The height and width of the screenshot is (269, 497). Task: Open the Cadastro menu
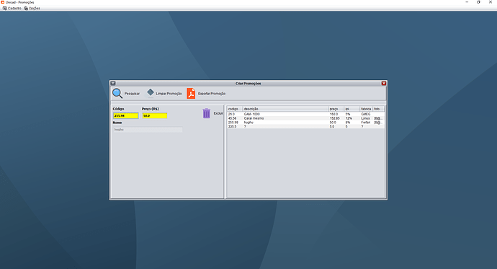(x=12, y=8)
